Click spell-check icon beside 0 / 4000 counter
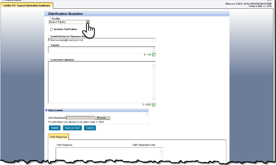The height and width of the screenshot is (165, 276). 154,105
